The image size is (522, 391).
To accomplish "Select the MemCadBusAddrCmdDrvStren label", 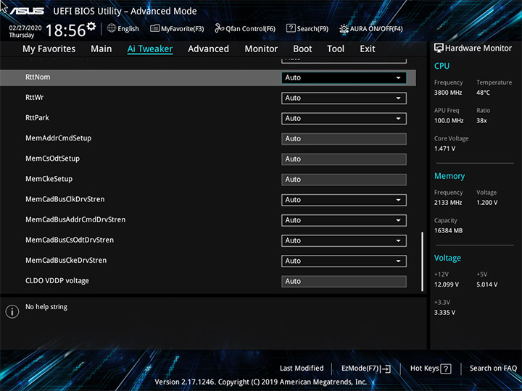I will (75, 219).
